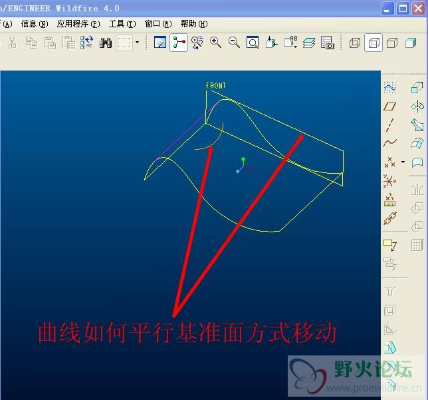Activate the Orient Mode icon
Image resolution: width=428 pixels, height=400 pixels.
point(197,43)
